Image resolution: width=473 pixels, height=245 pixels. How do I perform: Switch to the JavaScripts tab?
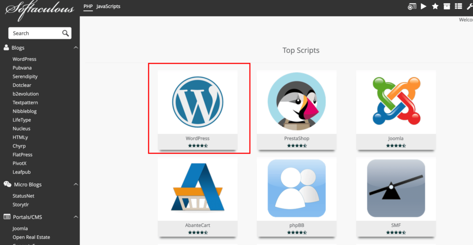[108, 6]
